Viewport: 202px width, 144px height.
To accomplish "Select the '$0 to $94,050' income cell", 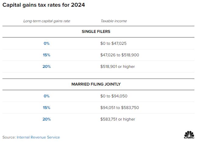I will click(x=114, y=96).
